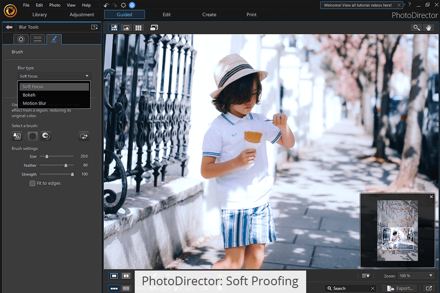The image size is (440, 293).
Task: Click the Feather value 80
Action: 85,165
